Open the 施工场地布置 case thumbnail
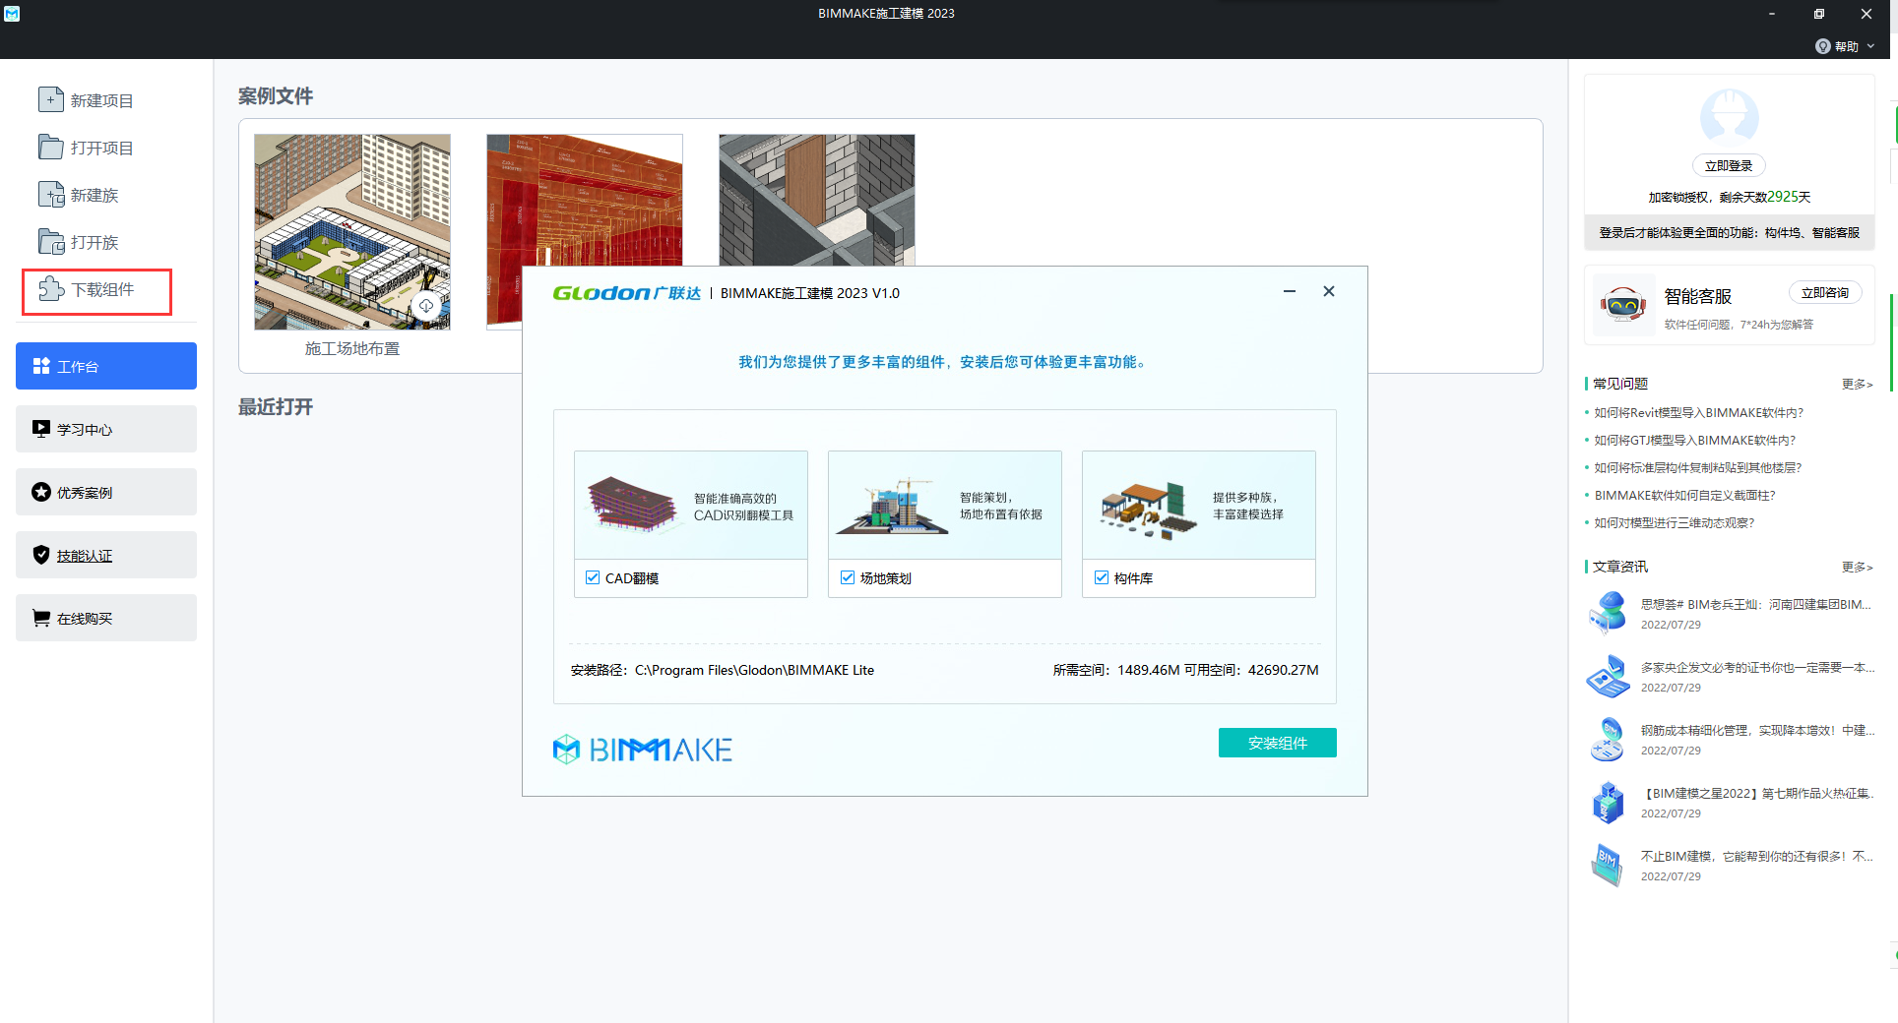The width and height of the screenshot is (1898, 1023). click(x=352, y=232)
